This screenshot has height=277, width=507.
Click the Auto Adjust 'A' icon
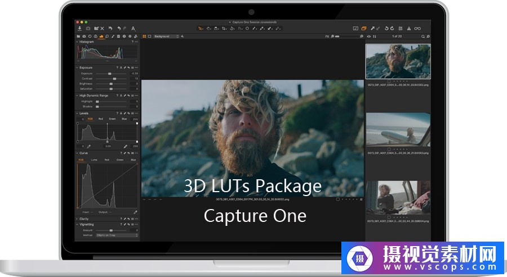pyautogui.click(x=133, y=29)
